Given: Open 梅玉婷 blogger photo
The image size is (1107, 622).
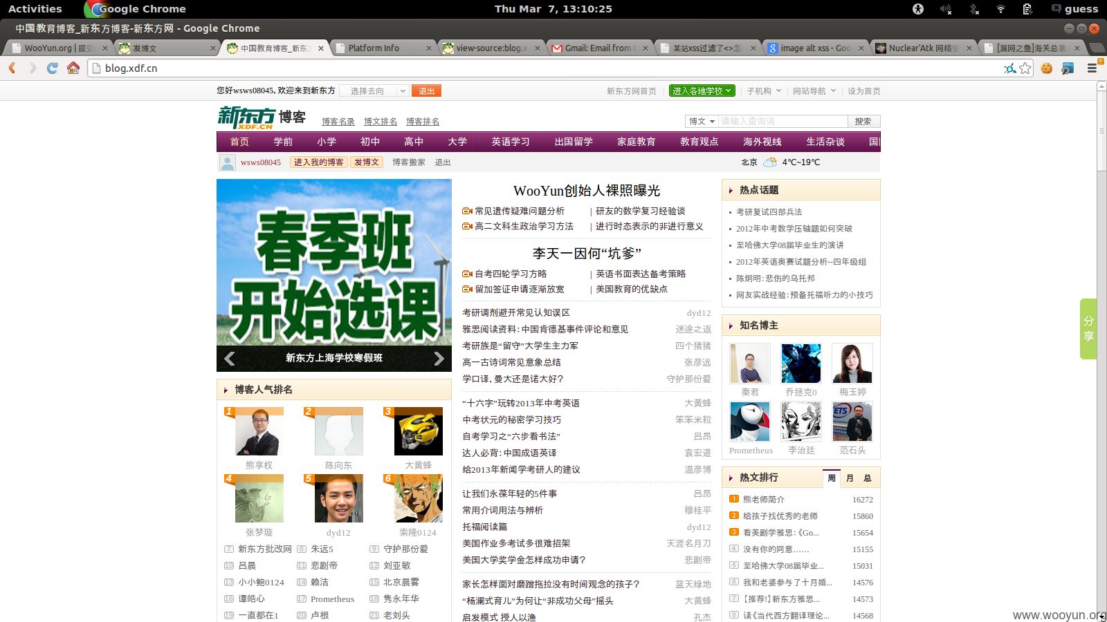Looking at the screenshot, I should click(852, 364).
